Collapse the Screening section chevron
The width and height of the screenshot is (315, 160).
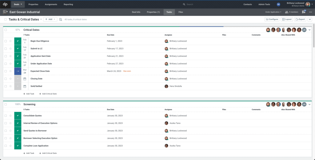pos(309,104)
